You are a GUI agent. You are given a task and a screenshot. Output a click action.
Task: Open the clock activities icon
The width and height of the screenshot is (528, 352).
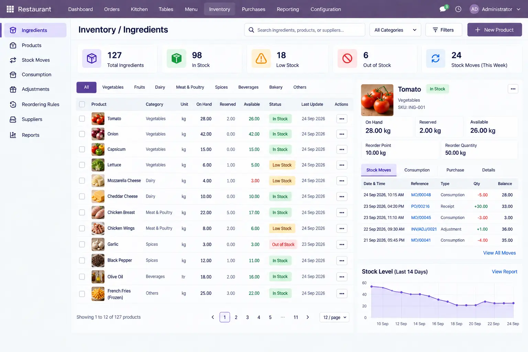pos(458,9)
